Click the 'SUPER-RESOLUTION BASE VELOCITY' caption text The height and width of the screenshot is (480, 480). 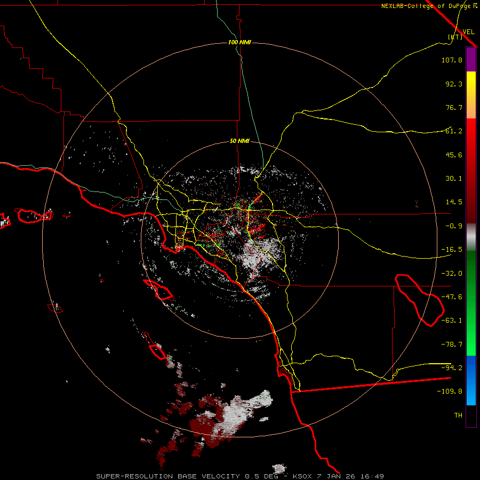[168, 476]
